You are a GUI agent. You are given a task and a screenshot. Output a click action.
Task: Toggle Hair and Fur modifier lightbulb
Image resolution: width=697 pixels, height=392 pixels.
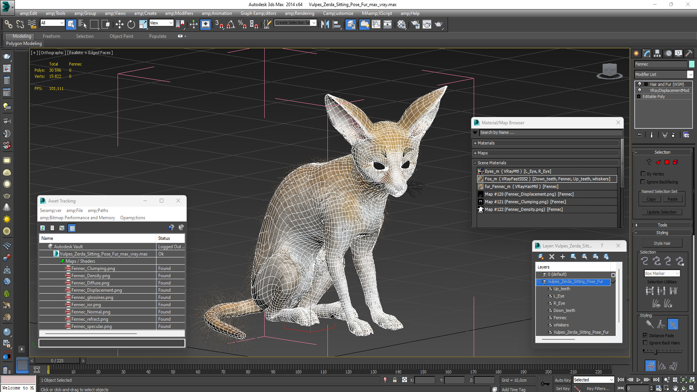[640, 84]
